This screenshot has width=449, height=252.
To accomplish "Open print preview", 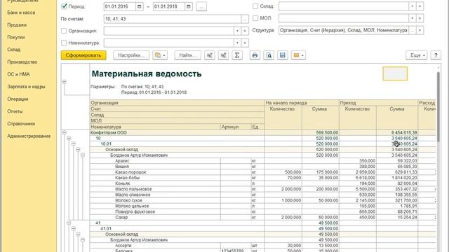I will click(x=269, y=55).
